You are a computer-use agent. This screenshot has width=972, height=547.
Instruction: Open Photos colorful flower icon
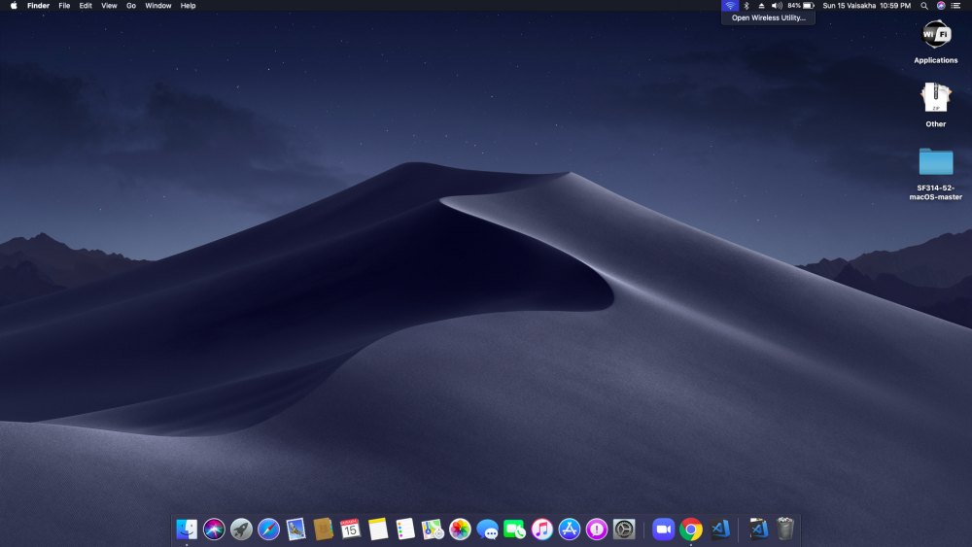(x=460, y=530)
